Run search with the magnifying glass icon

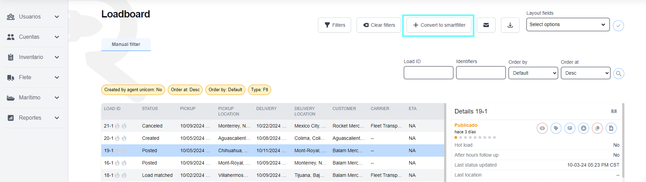pyautogui.click(x=619, y=74)
